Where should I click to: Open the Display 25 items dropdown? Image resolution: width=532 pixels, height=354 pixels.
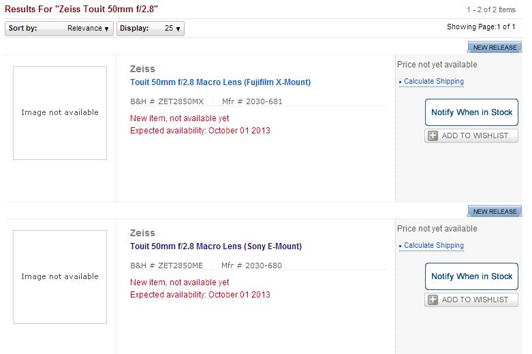point(151,29)
